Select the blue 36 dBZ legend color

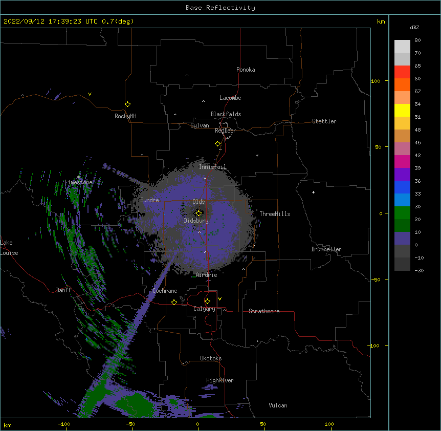[402, 187]
